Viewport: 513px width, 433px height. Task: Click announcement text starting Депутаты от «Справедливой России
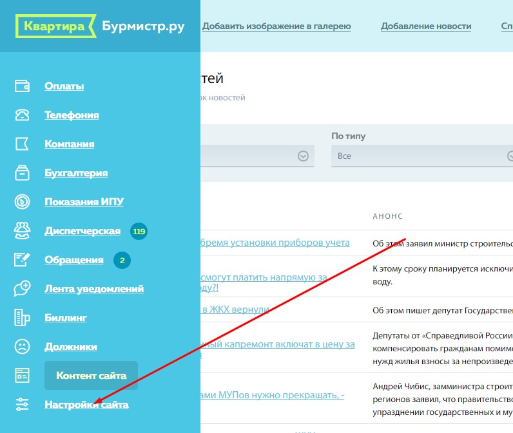443,349
